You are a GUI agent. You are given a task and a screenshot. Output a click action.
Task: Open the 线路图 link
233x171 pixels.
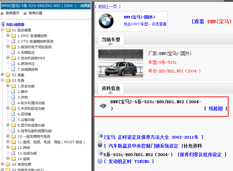coord(216,109)
